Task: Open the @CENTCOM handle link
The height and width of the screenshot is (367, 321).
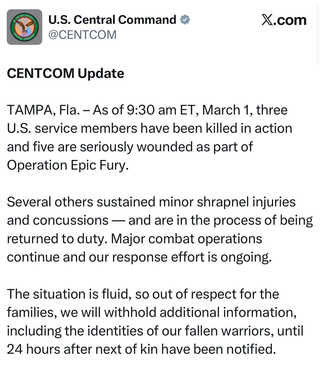Action: point(82,35)
